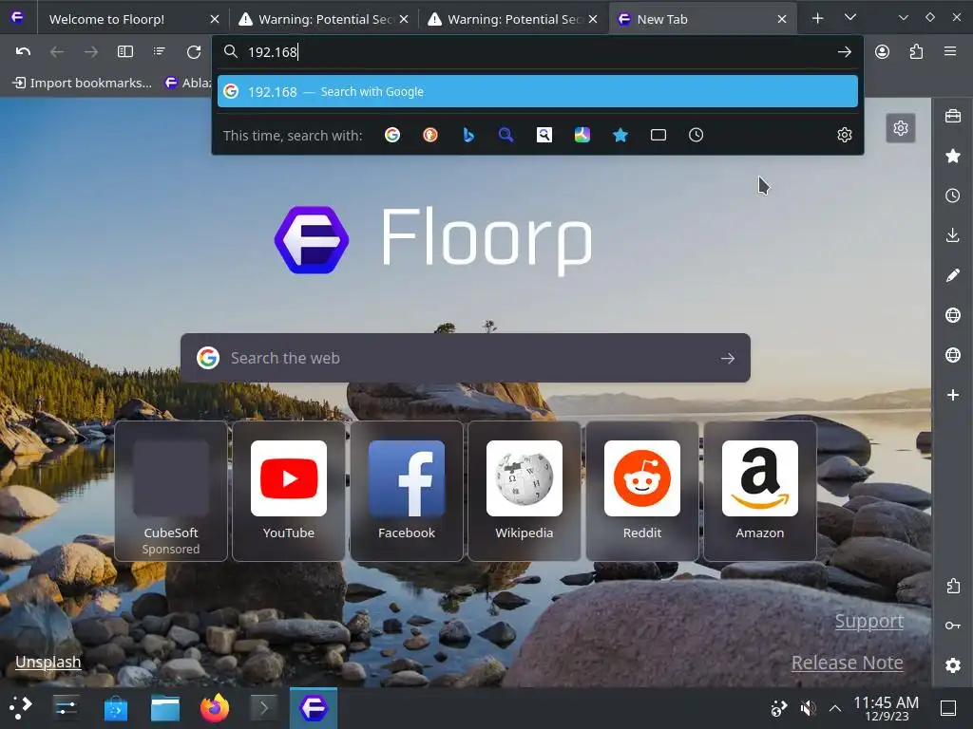Click the go arrow in address bar

844,52
